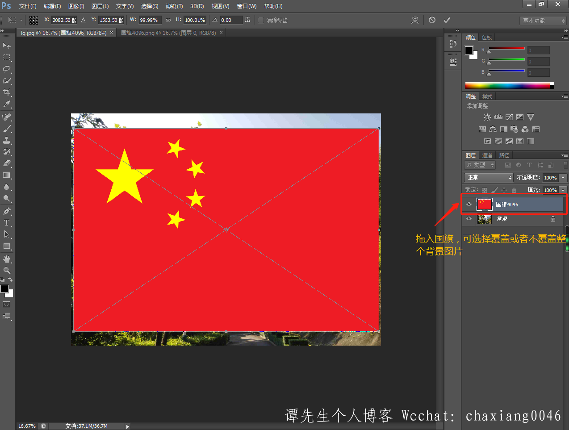Hide the 国旗4096 layer
569x430 pixels.
[469, 205]
